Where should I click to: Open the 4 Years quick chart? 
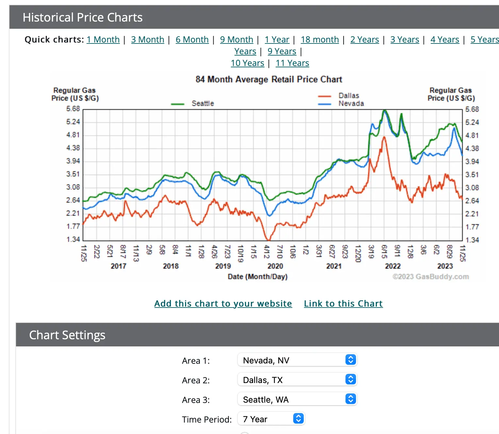click(x=444, y=40)
